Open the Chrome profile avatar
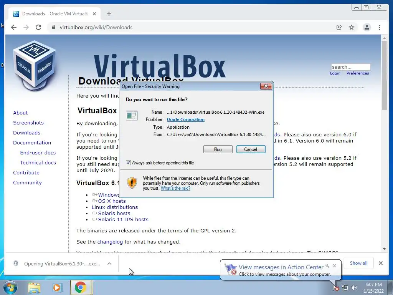The image size is (393, 295). pos(367,27)
